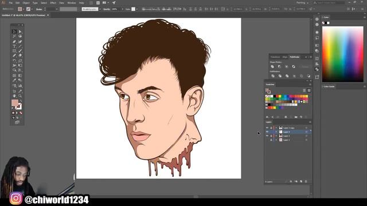Switch to the Align tab
Viewport: 367px width, 206px height.
pyautogui.click(x=285, y=57)
